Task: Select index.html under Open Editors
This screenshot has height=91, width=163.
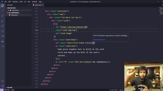Action: [15, 10]
